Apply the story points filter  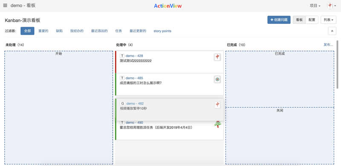(x=162, y=31)
